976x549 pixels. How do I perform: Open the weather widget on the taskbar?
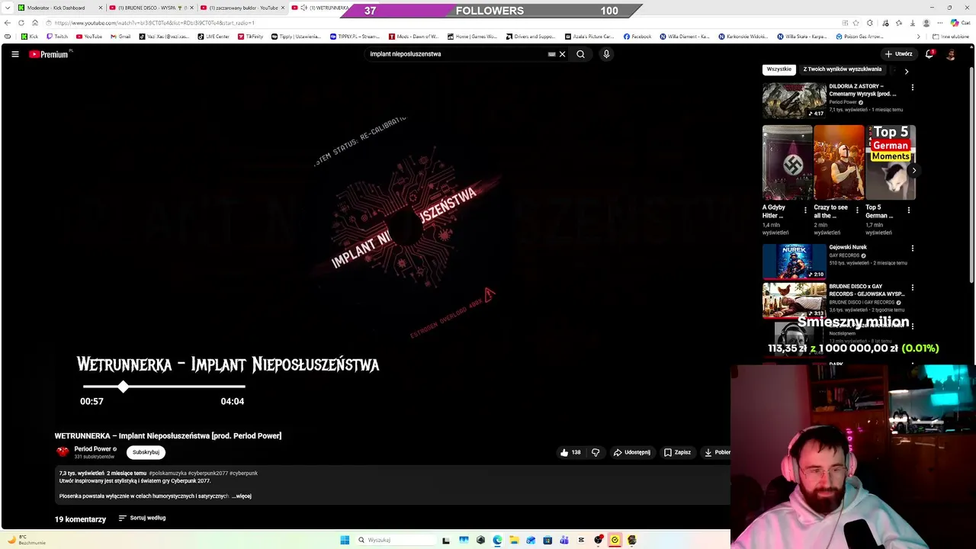[x=27, y=540]
